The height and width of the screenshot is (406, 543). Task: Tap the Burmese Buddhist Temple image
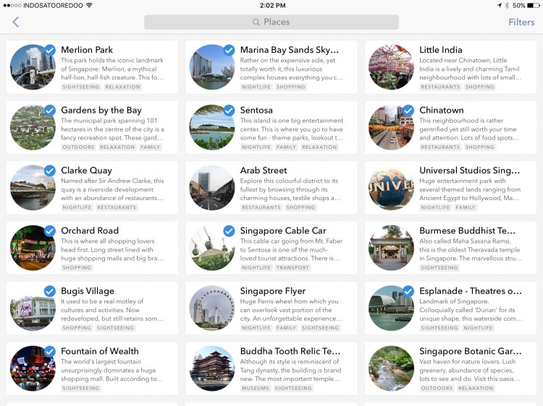tap(391, 248)
